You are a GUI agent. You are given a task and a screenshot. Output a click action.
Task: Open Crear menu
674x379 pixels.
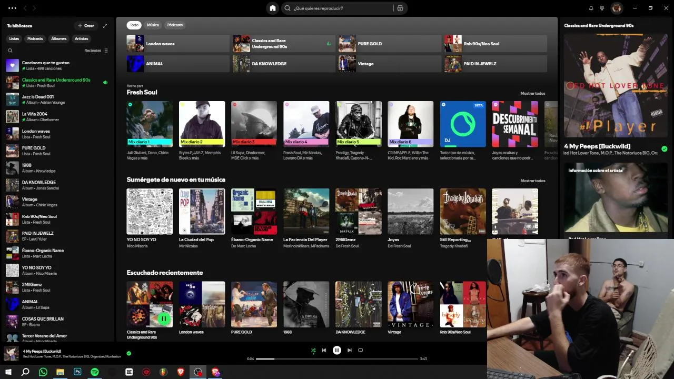tap(86, 26)
